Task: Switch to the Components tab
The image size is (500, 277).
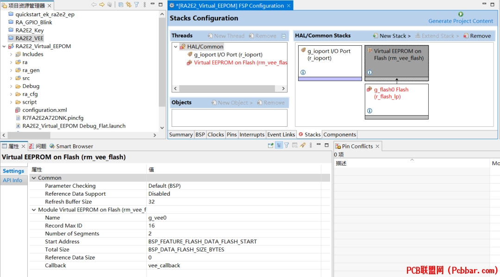Action: pos(340,135)
